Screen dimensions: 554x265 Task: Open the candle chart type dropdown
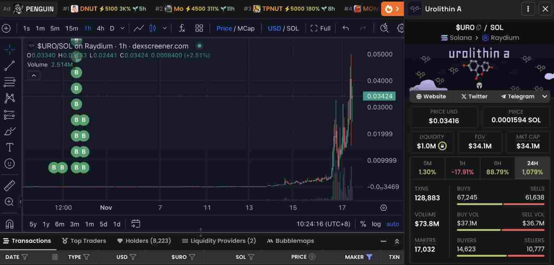point(165,28)
